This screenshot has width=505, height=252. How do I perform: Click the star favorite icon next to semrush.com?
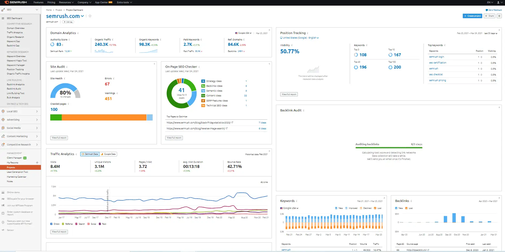[x=90, y=16]
